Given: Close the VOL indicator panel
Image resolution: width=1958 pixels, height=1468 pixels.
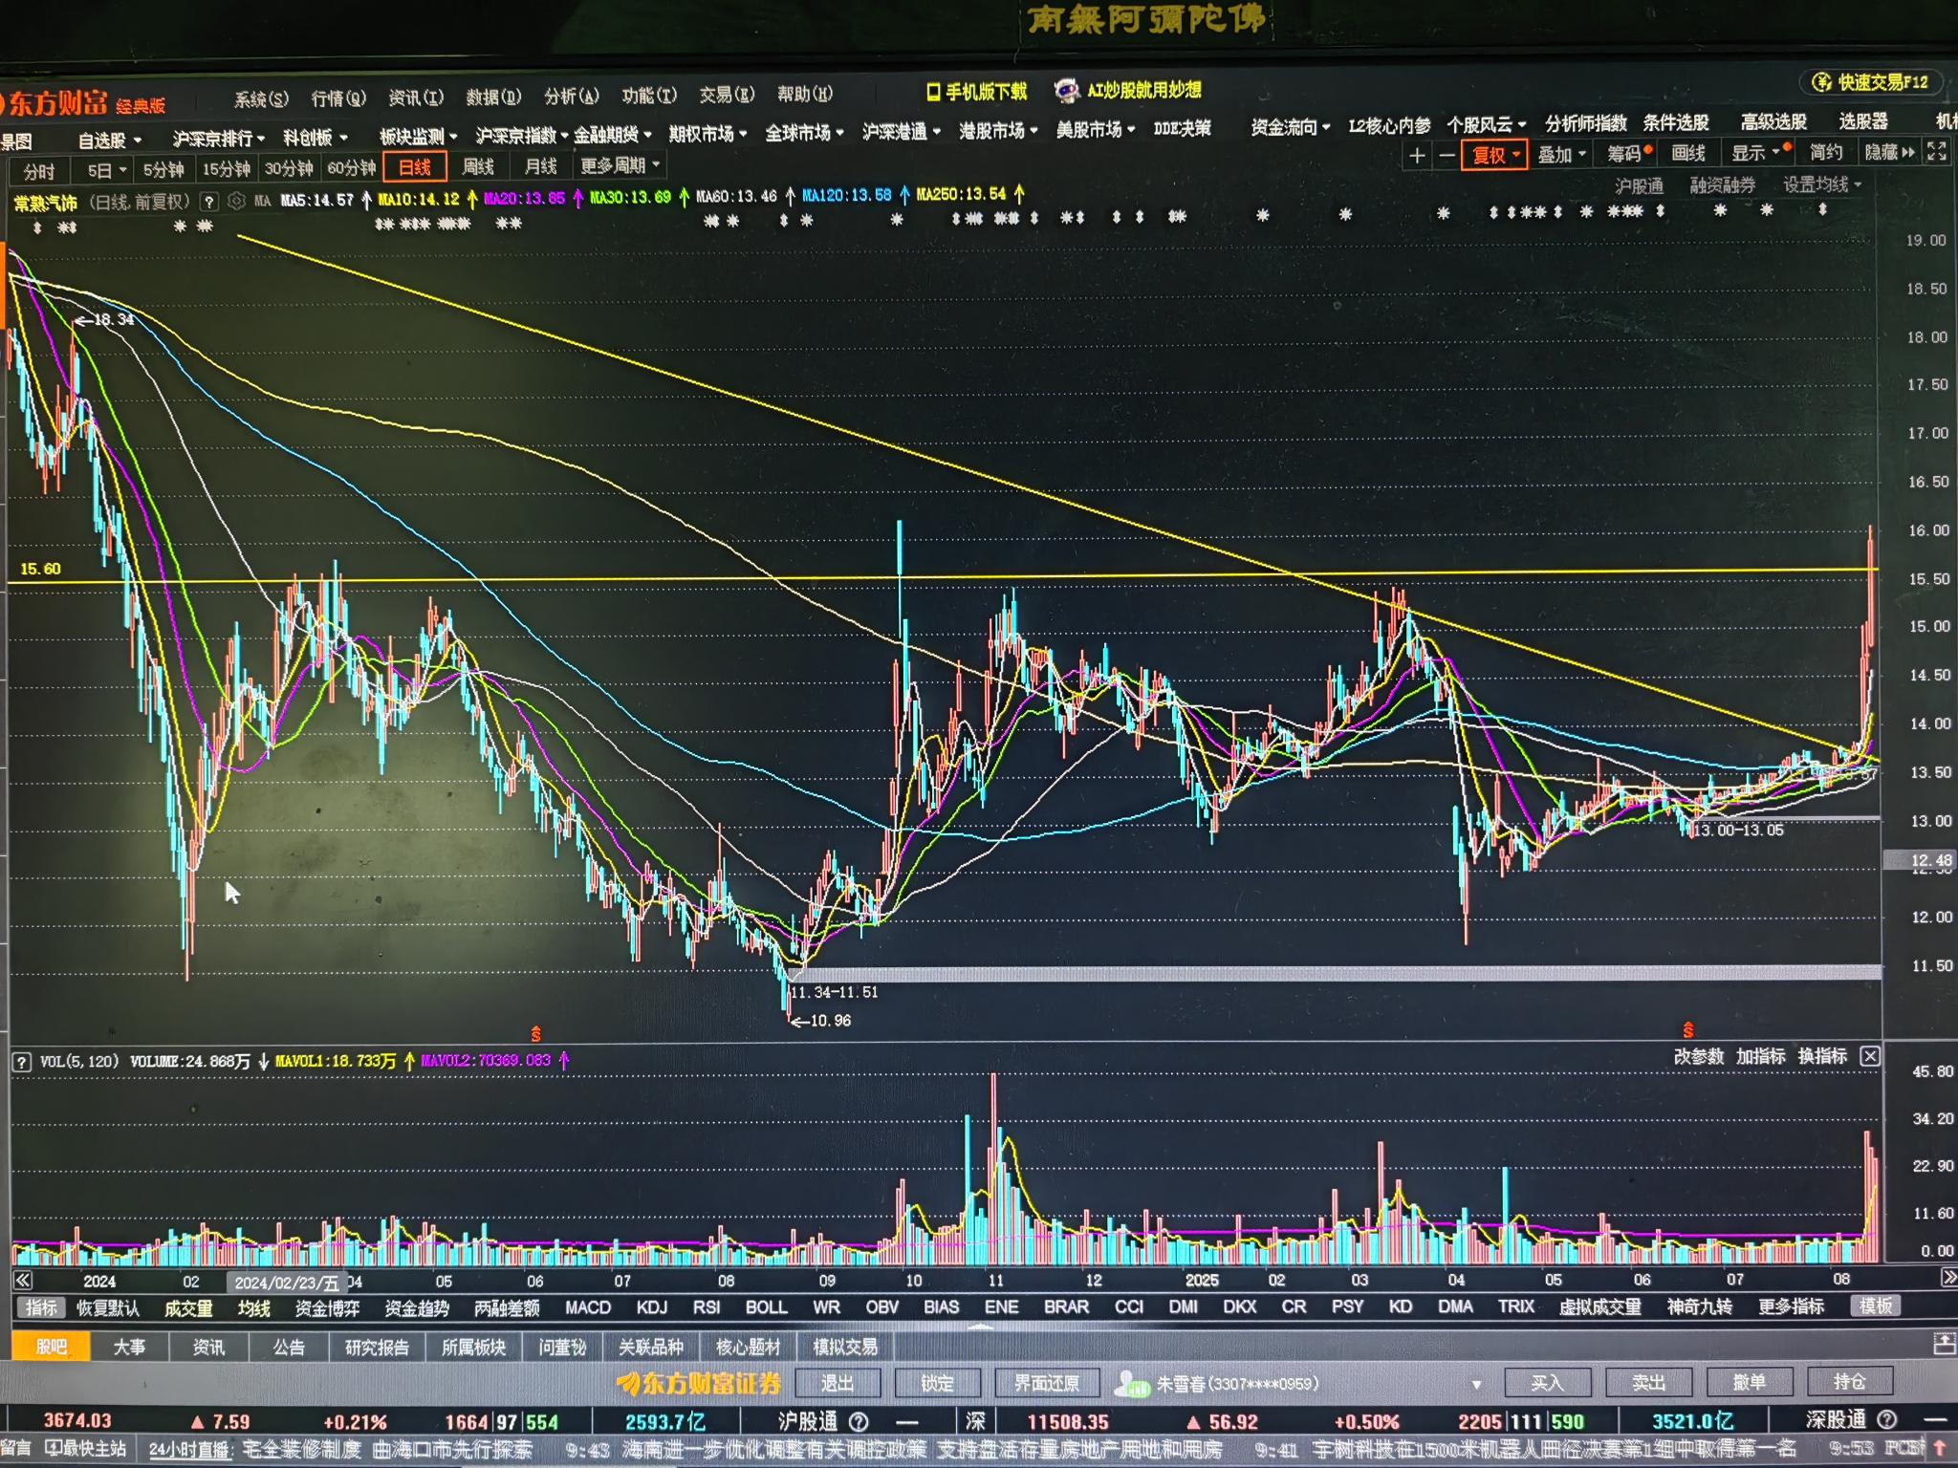Looking at the screenshot, I should pos(1870,1056).
